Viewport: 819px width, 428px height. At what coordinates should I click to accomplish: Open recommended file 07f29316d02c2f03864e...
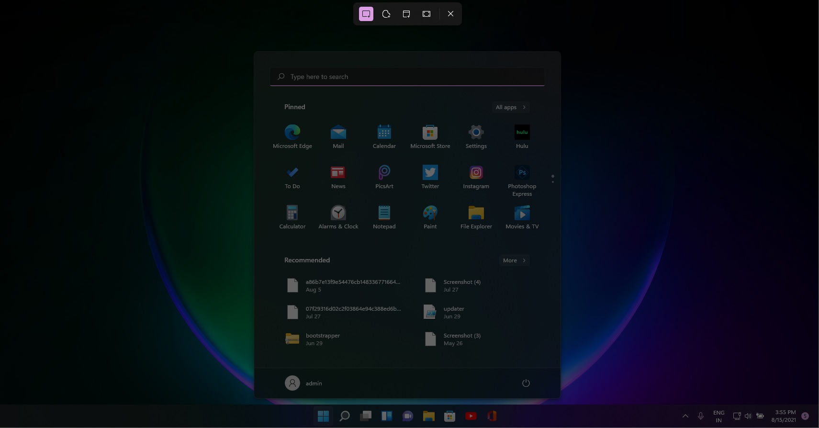[x=344, y=312]
